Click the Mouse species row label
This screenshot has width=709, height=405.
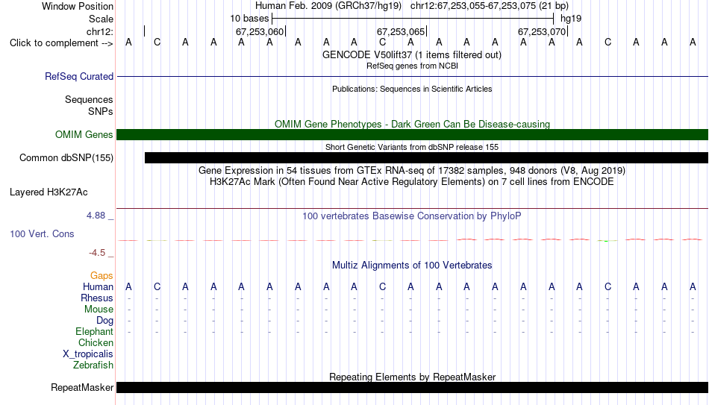tap(99, 310)
